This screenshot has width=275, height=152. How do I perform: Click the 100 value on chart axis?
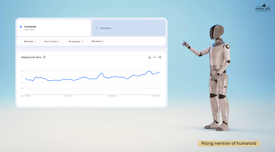click(x=22, y=71)
